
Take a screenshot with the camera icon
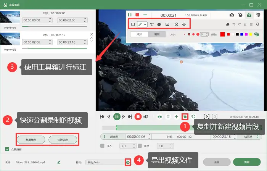(x=232, y=15)
